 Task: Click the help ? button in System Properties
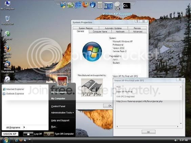137,21
